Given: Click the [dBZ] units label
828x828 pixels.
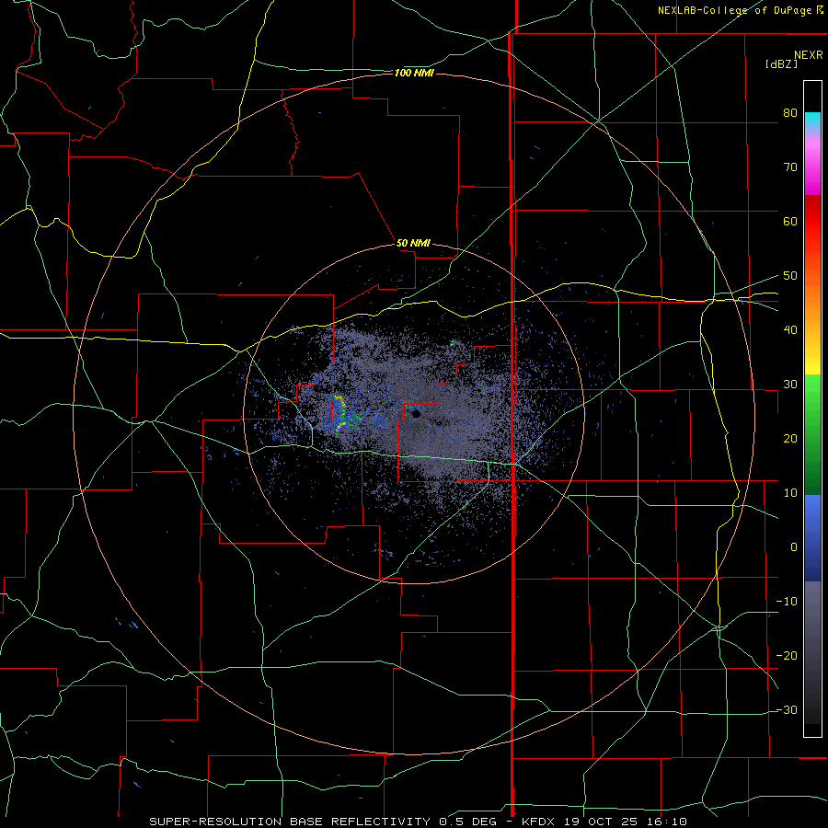Looking at the screenshot, I should coord(781,63).
